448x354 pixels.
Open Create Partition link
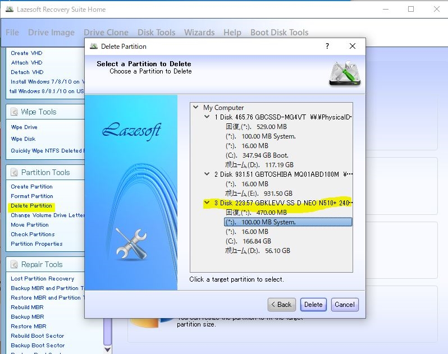tap(31, 186)
